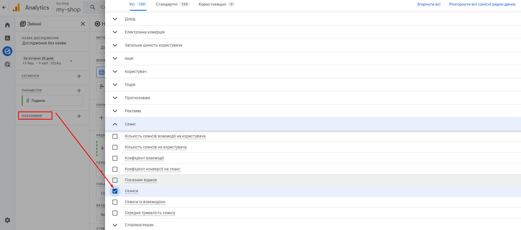Open the Home icon in sidebar
This screenshot has width=521, height=230.
[7, 25]
